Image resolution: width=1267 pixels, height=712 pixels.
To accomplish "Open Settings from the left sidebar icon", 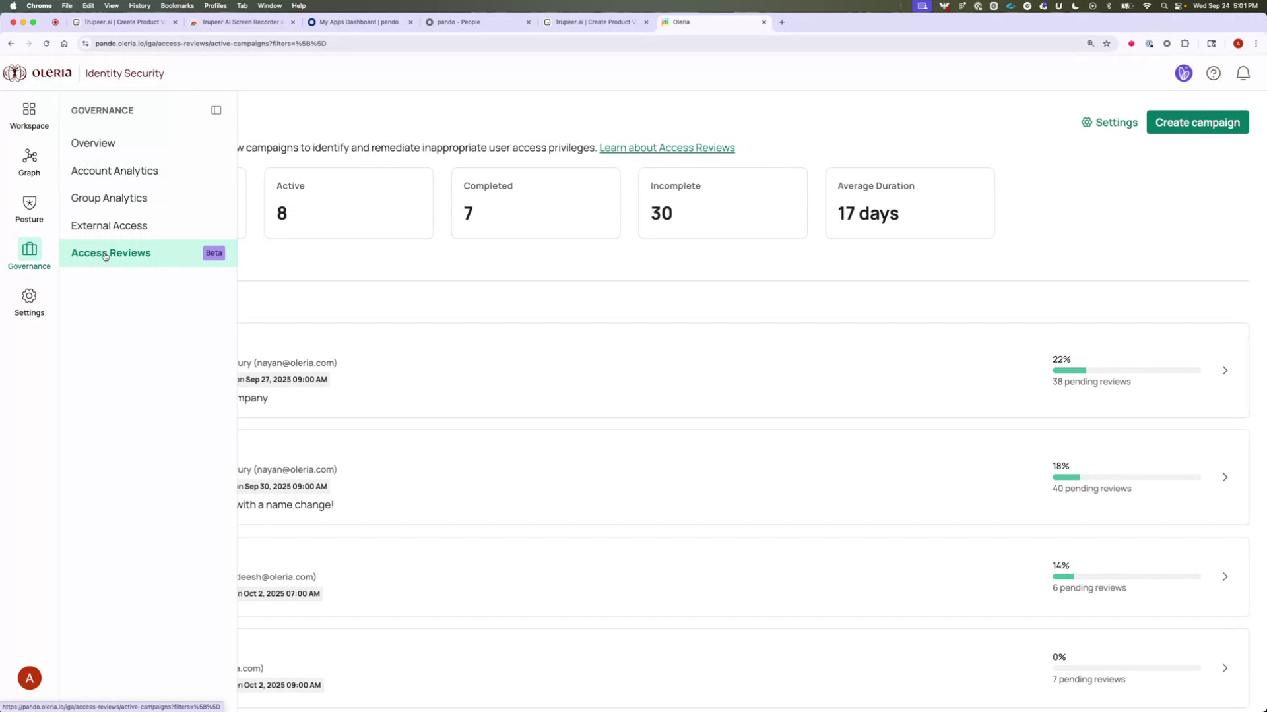I will [x=28, y=302].
